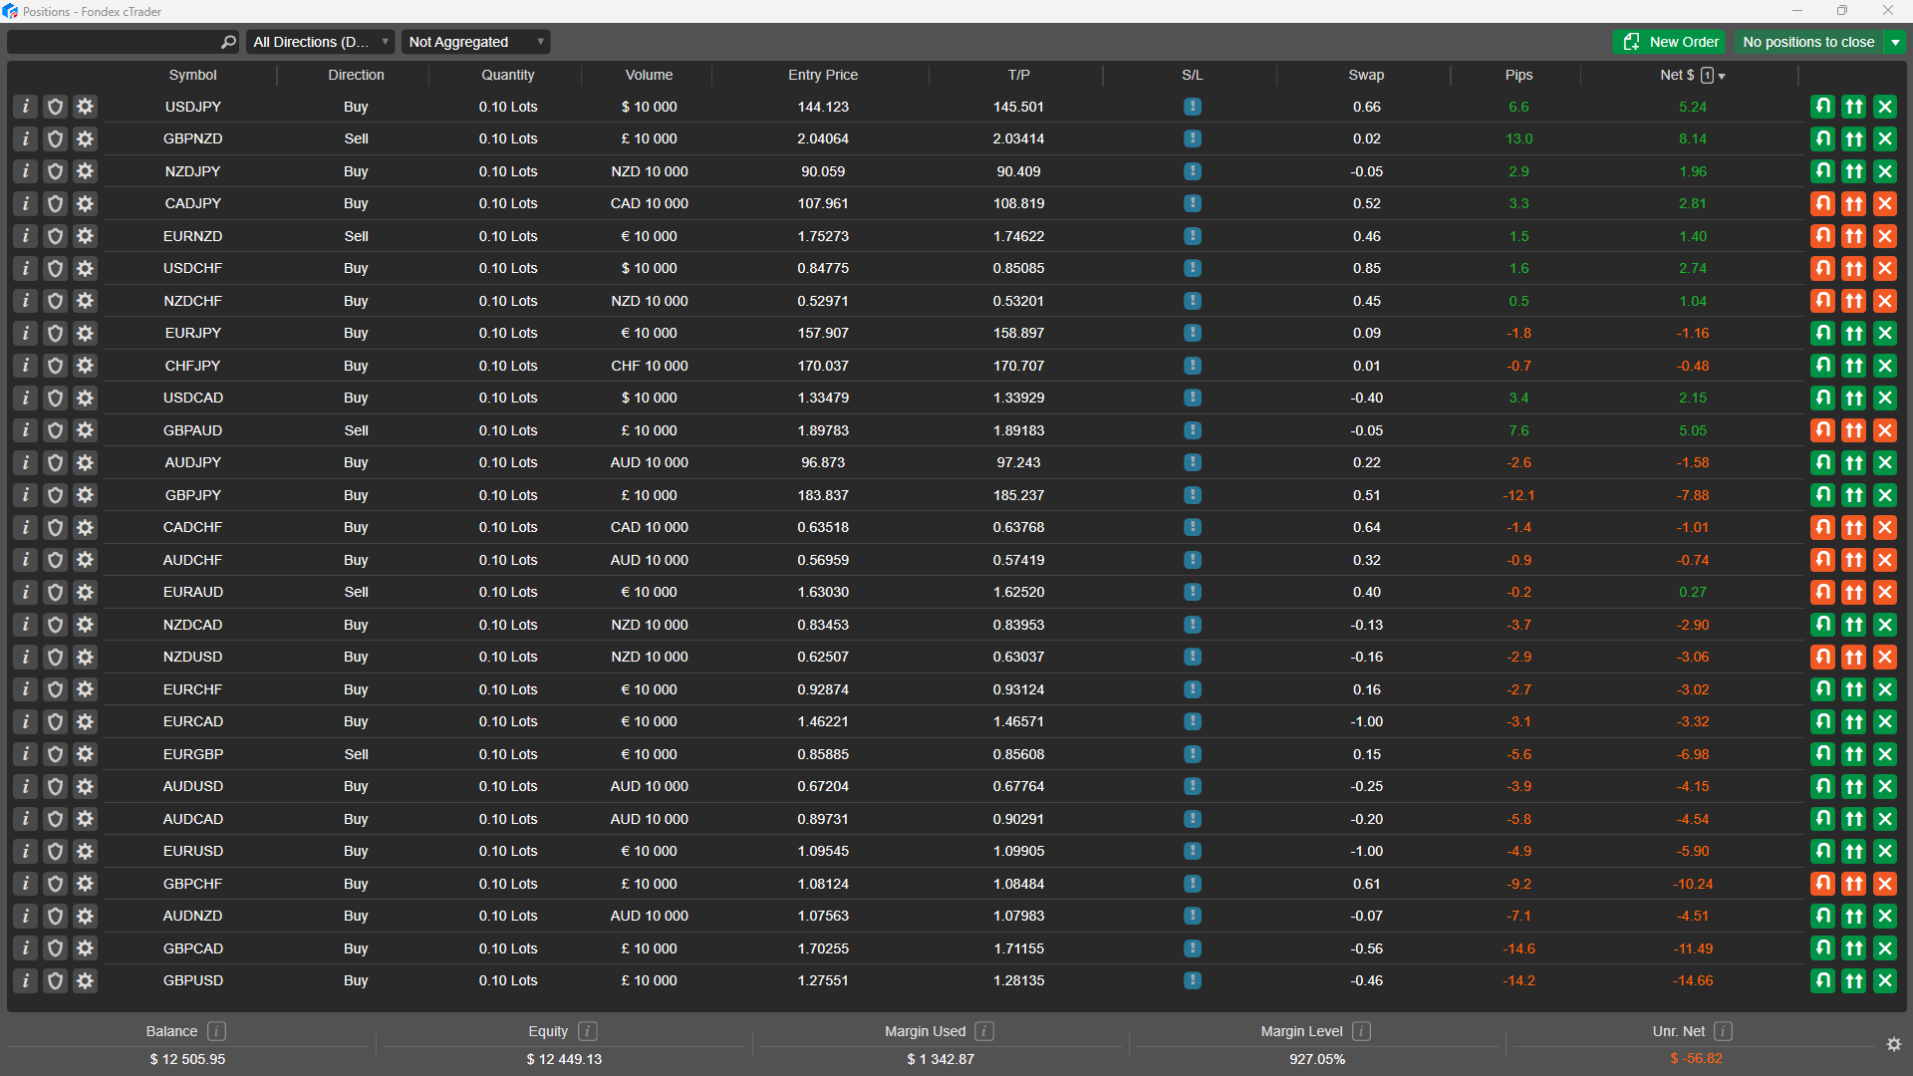Double the AUDJPY position
The width and height of the screenshot is (1913, 1076).
click(x=1853, y=462)
